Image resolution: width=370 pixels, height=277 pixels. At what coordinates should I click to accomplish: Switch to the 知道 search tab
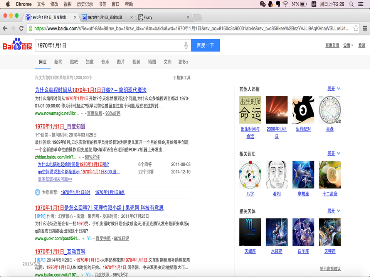click(89, 62)
